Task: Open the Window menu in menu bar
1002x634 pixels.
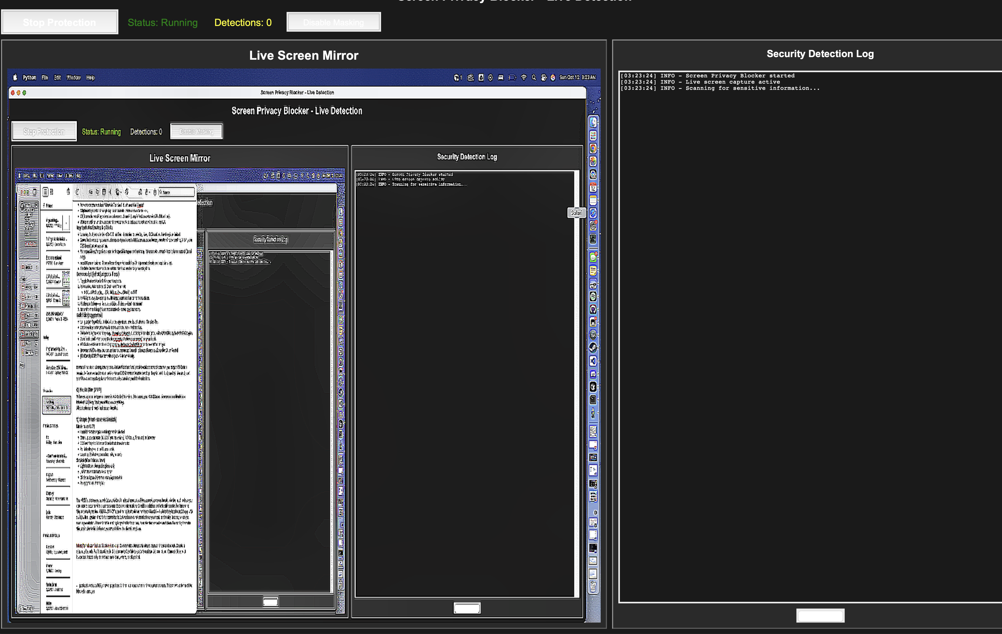Action: pyautogui.click(x=74, y=77)
